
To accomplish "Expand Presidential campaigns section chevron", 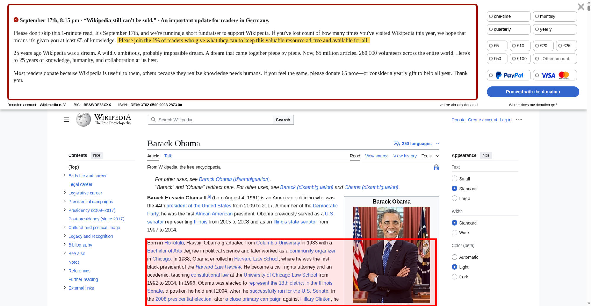I will 64,201.
